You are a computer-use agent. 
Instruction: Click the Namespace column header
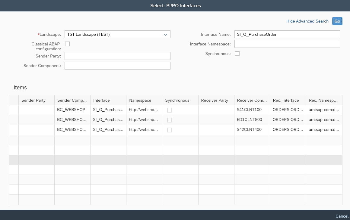[140, 100]
